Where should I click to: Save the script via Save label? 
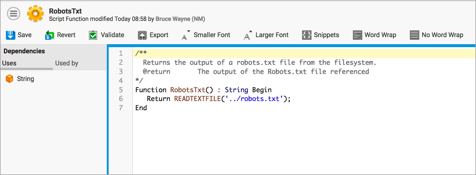tap(25, 35)
